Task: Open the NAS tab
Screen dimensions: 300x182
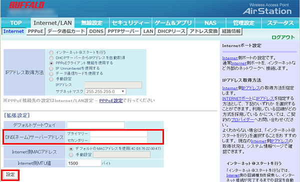Action: click(210, 23)
